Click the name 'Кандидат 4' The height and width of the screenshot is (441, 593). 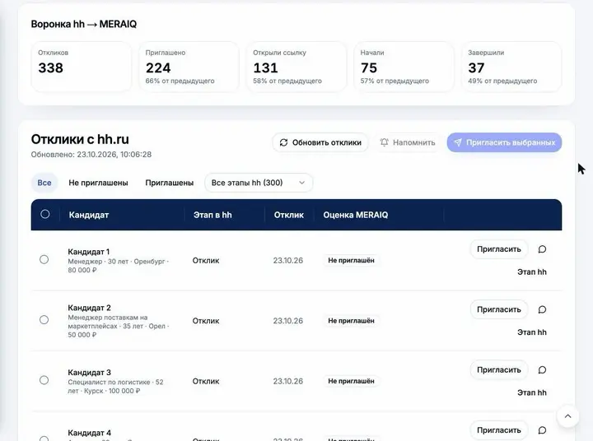pos(89,433)
